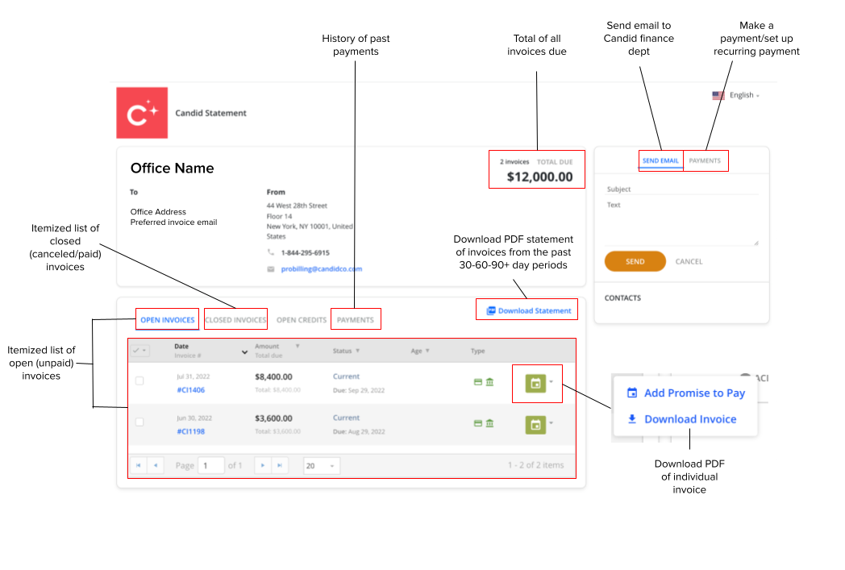
Task: Click the green calendar payment icon for invoice #CI1406
Action: tap(536, 383)
